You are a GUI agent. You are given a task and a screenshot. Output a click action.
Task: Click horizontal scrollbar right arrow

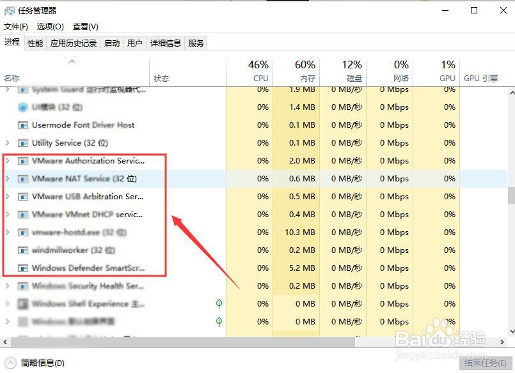[x=502, y=342]
